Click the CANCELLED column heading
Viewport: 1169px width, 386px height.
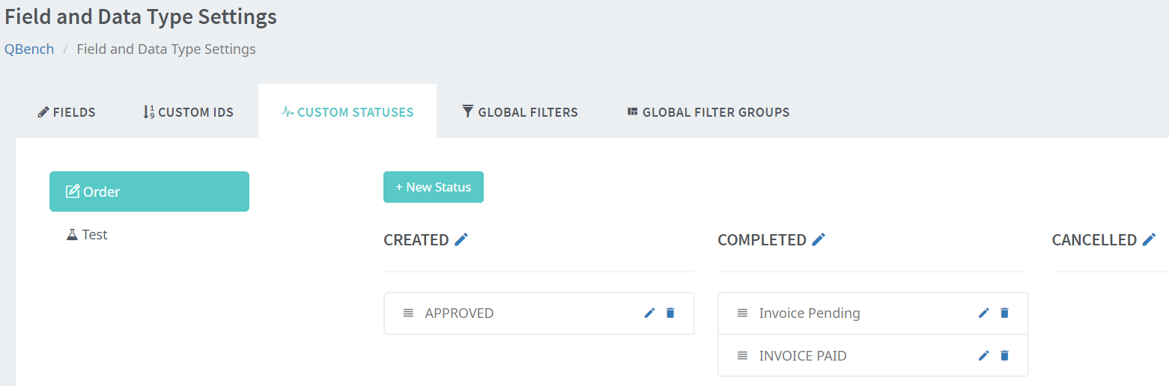click(x=1094, y=239)
